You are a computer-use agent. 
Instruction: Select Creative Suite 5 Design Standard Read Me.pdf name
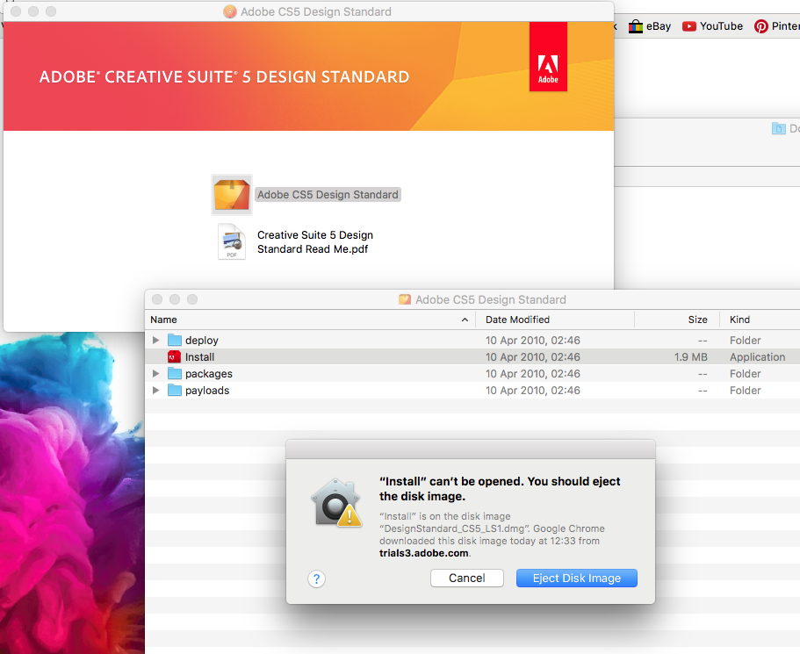[x=314, y=241]
